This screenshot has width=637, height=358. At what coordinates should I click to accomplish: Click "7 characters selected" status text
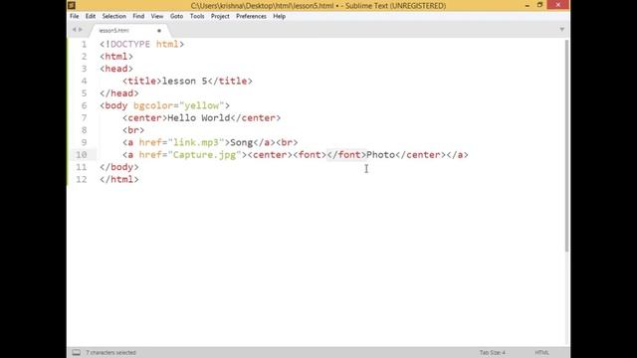click(110, 352)
